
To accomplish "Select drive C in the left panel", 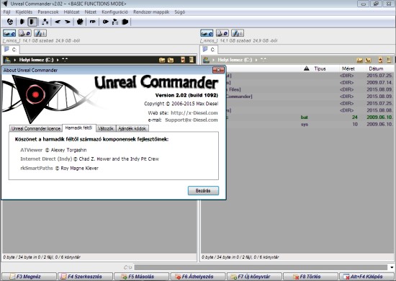I will [x=9, y=33].
